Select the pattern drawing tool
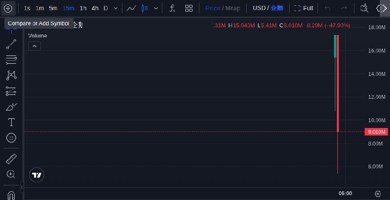This screenshot has width=390, height=200. point(11,75)
